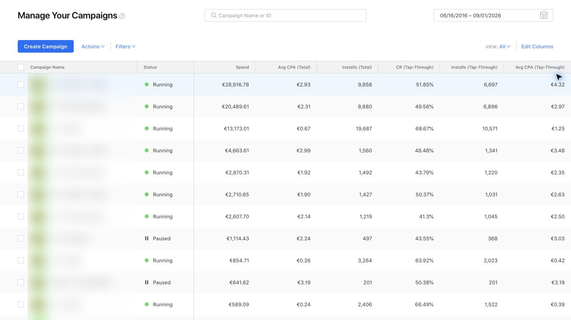
Task: Sort by Installs (Tap-Through) column header
Action: (474, 67)
